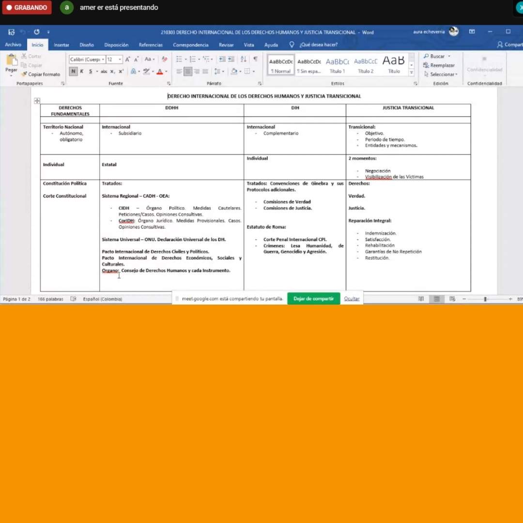Viewport: 523px width, 523px height.
Task: Toggle strikethrough (abc) formatting
Action: (x=104, y=71)
